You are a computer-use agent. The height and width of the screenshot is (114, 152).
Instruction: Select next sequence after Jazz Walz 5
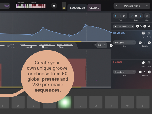point(132,26)
